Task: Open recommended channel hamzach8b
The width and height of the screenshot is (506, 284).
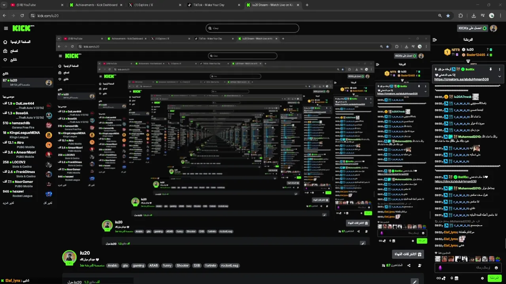Action: point(27,125)
